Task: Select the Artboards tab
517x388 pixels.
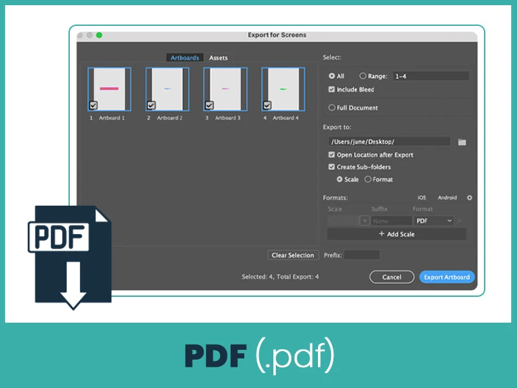Action: coord(185,58)
